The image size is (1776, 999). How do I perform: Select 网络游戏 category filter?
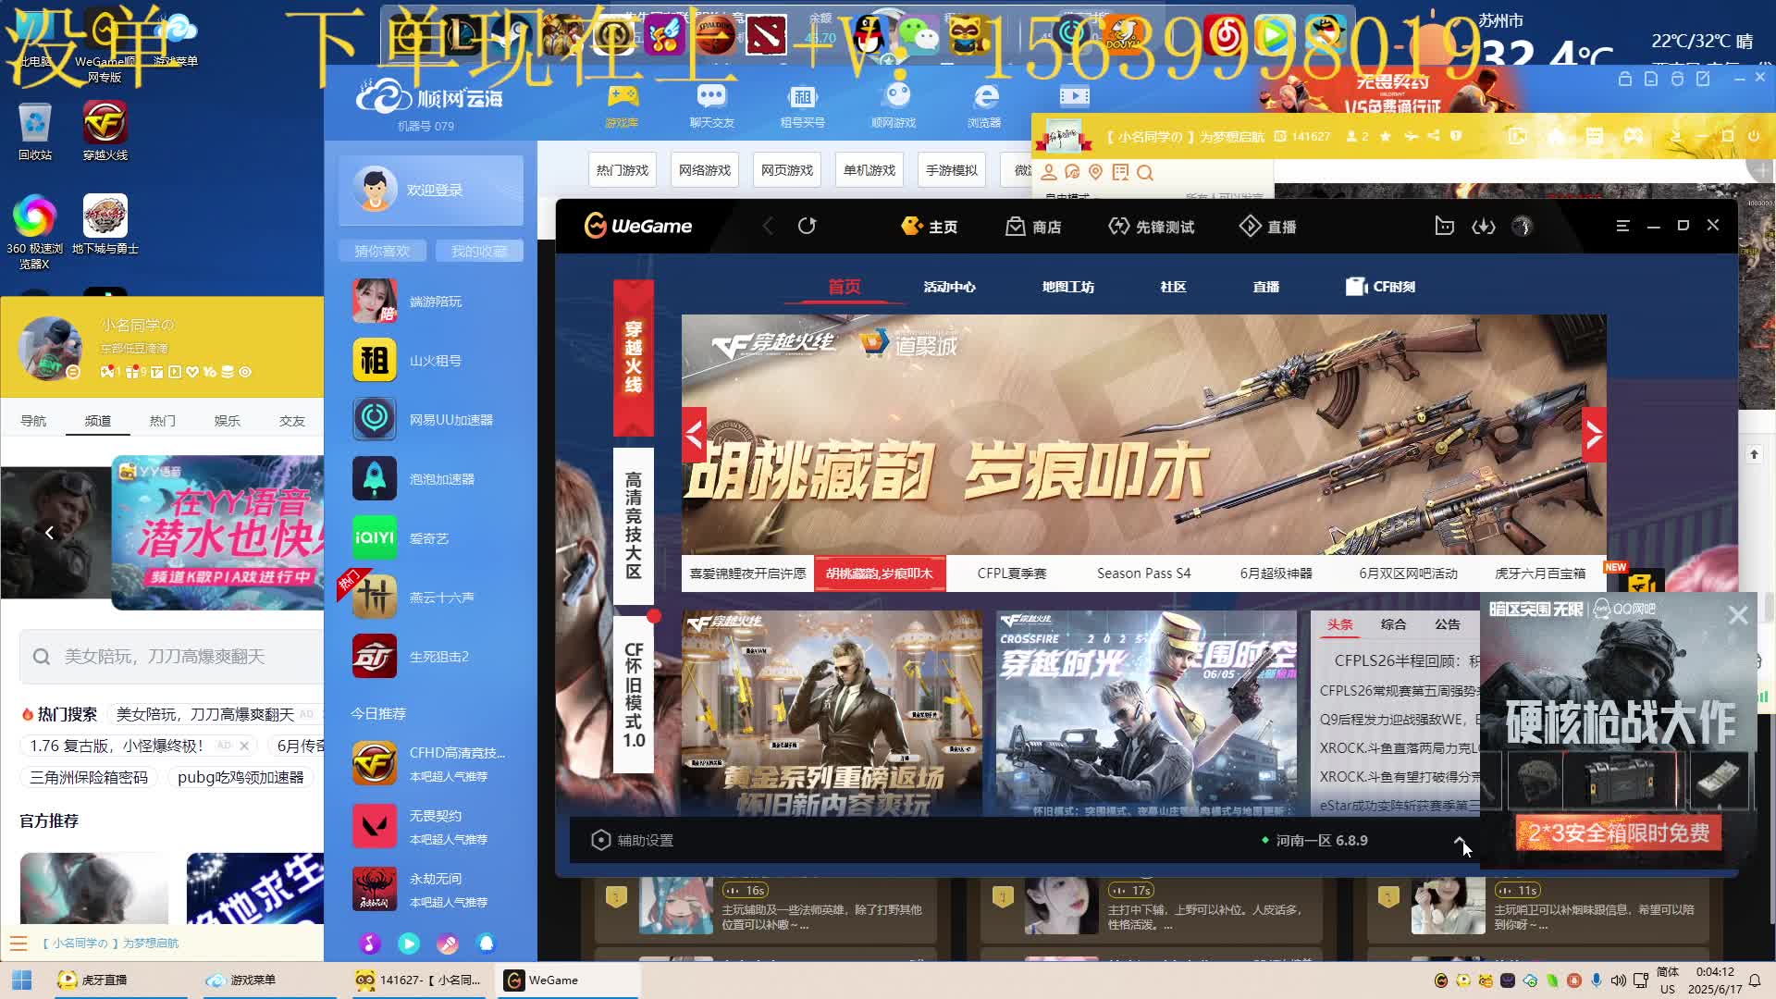705,170
